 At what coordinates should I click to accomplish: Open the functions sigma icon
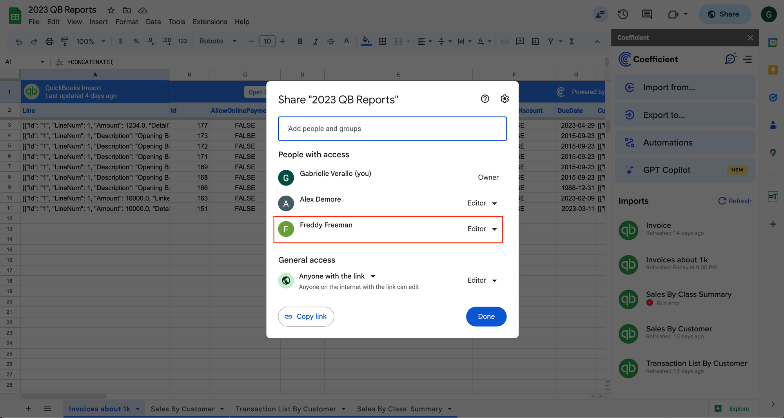coord(572,41)
